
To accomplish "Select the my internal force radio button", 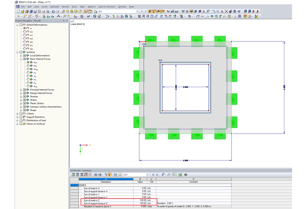I will pos(28,66).
